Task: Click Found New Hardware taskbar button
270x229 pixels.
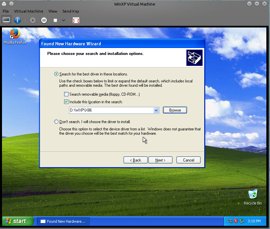Action: pos(63,221)
